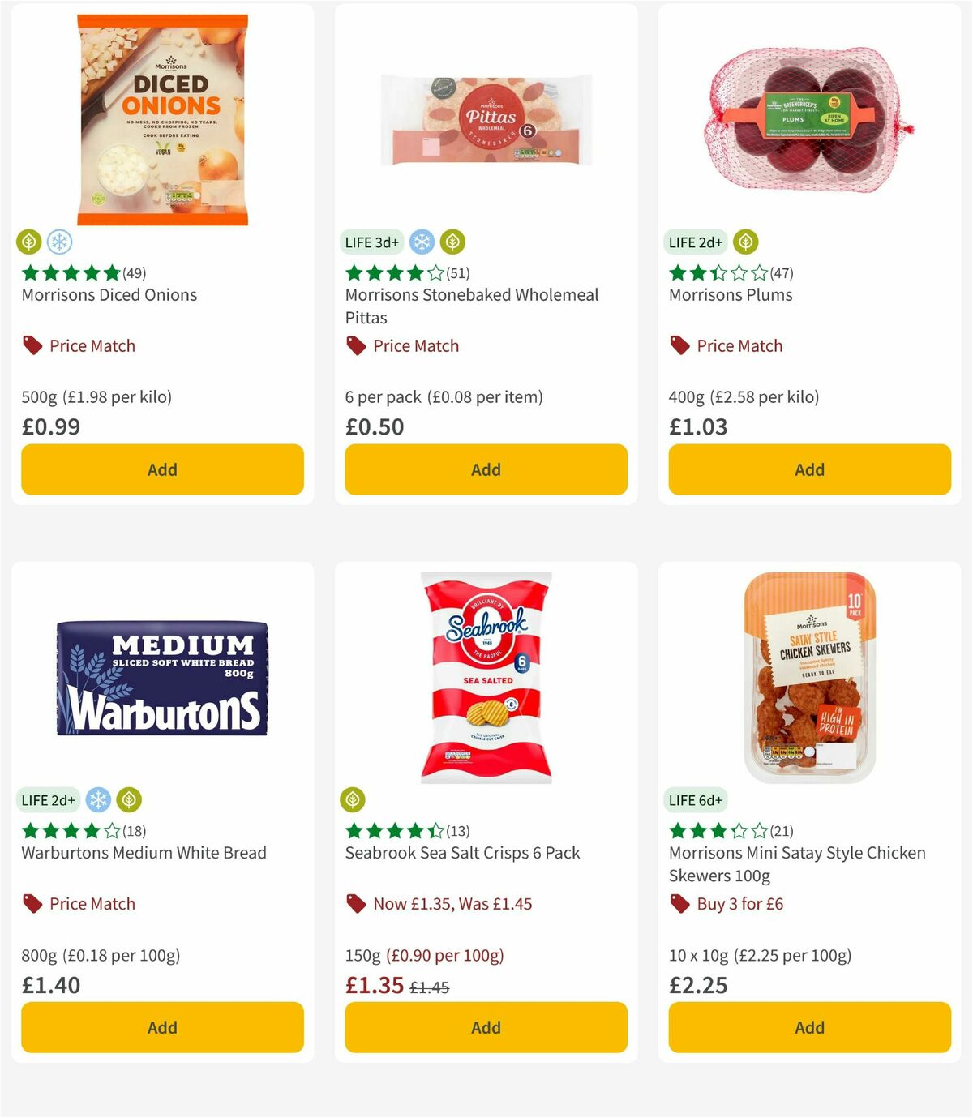The height and width of the screenshot is (1118, 973).
Task: Click the green leaf icon on Diced Onions
Action: 29,242
